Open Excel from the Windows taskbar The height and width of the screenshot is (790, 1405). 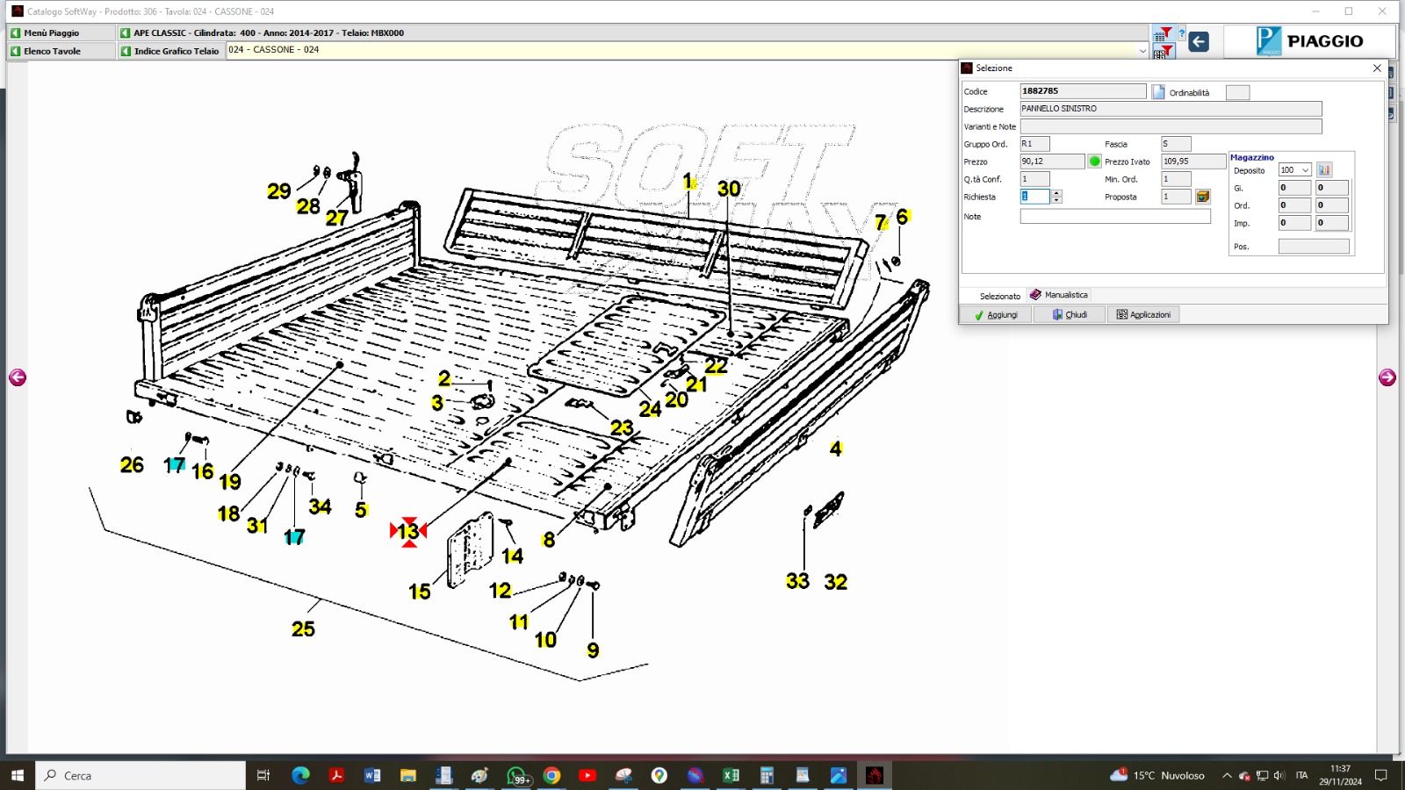click(x=731, y=775)
